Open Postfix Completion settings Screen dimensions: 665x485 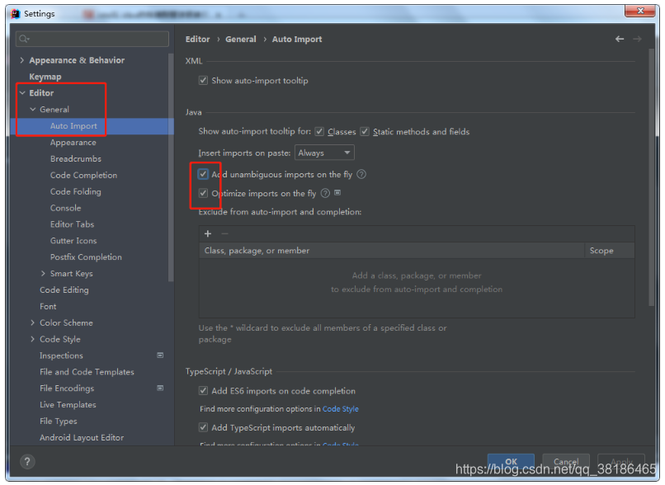(86, 257)
